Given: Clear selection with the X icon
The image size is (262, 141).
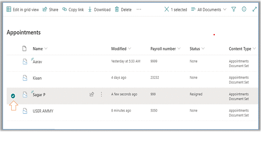Looking at the screenshot, I should pyautogui.click(x=167, y=9).
